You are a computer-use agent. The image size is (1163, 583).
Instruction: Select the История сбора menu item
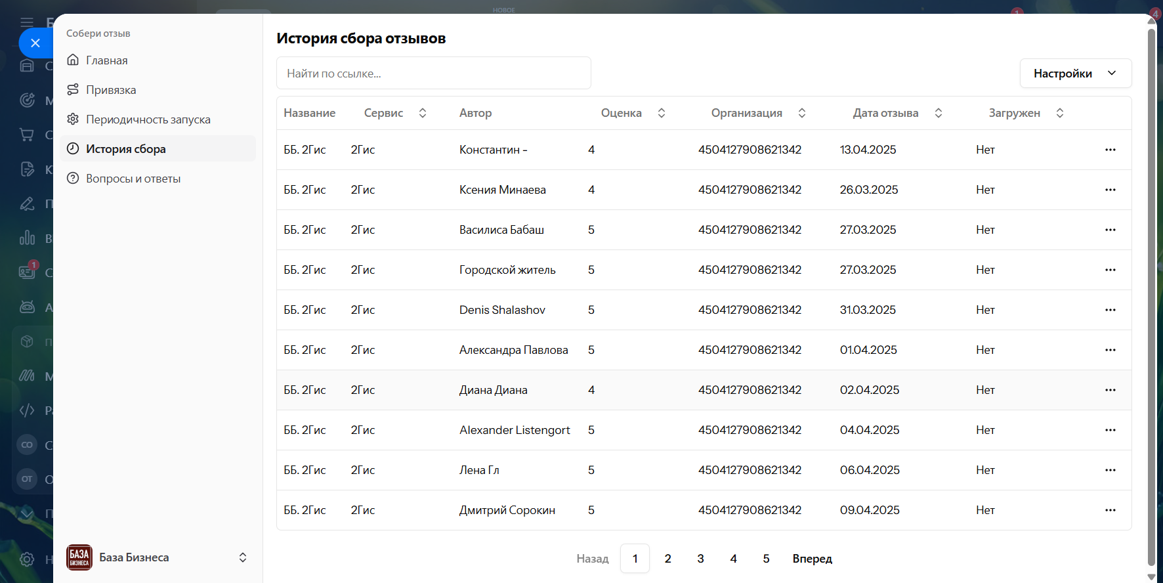(158, 148)
